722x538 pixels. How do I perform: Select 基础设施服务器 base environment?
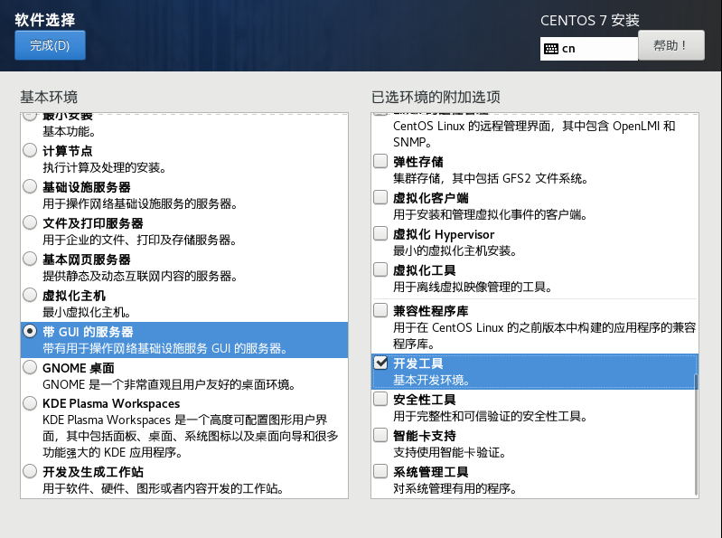coord(30,186)
